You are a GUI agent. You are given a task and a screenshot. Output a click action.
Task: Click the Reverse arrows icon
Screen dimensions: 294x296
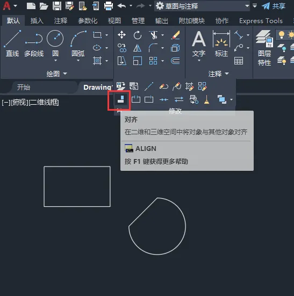[179, 99]
